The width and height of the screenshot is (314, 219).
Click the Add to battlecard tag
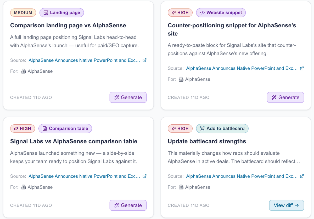coord(222,129)
